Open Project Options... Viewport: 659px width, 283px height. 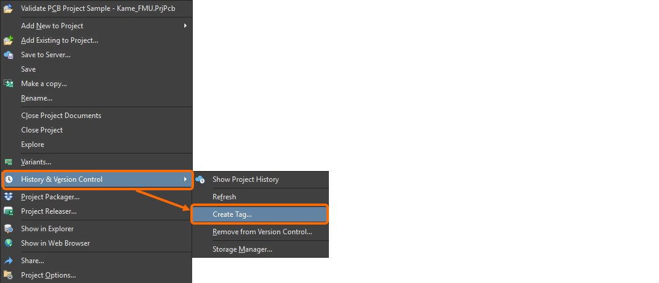click(96, 275)
